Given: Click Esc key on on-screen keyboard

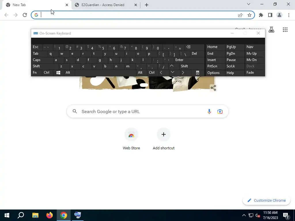Looking at the screenshot, I should point(37,47).
